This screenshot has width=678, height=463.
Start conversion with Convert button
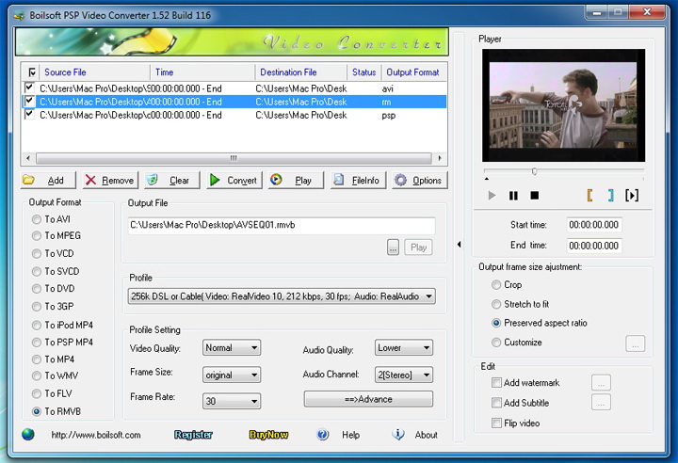[x=232, y=180]
